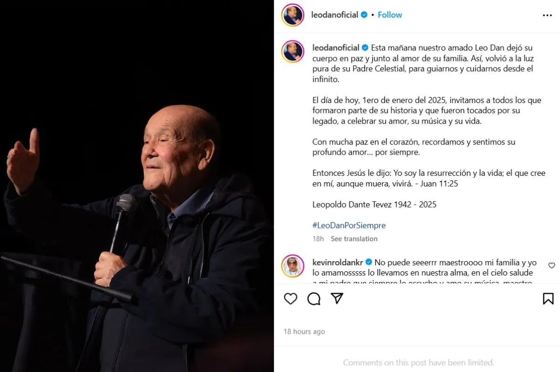Click the Leo Dan photo on the left
The height and width of the screenshot is (372, 559).
pyautogui.click(x=137, y=186)
